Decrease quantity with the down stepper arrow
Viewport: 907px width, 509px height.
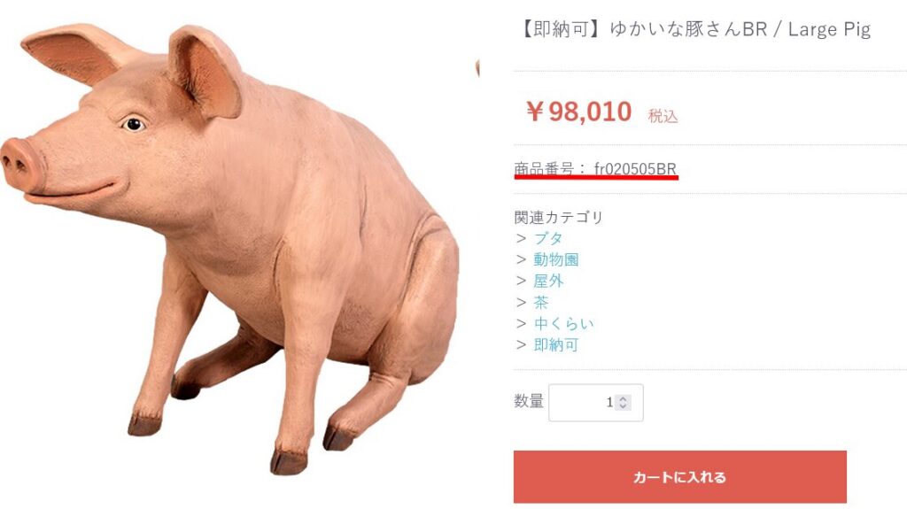tap(623, 406)
